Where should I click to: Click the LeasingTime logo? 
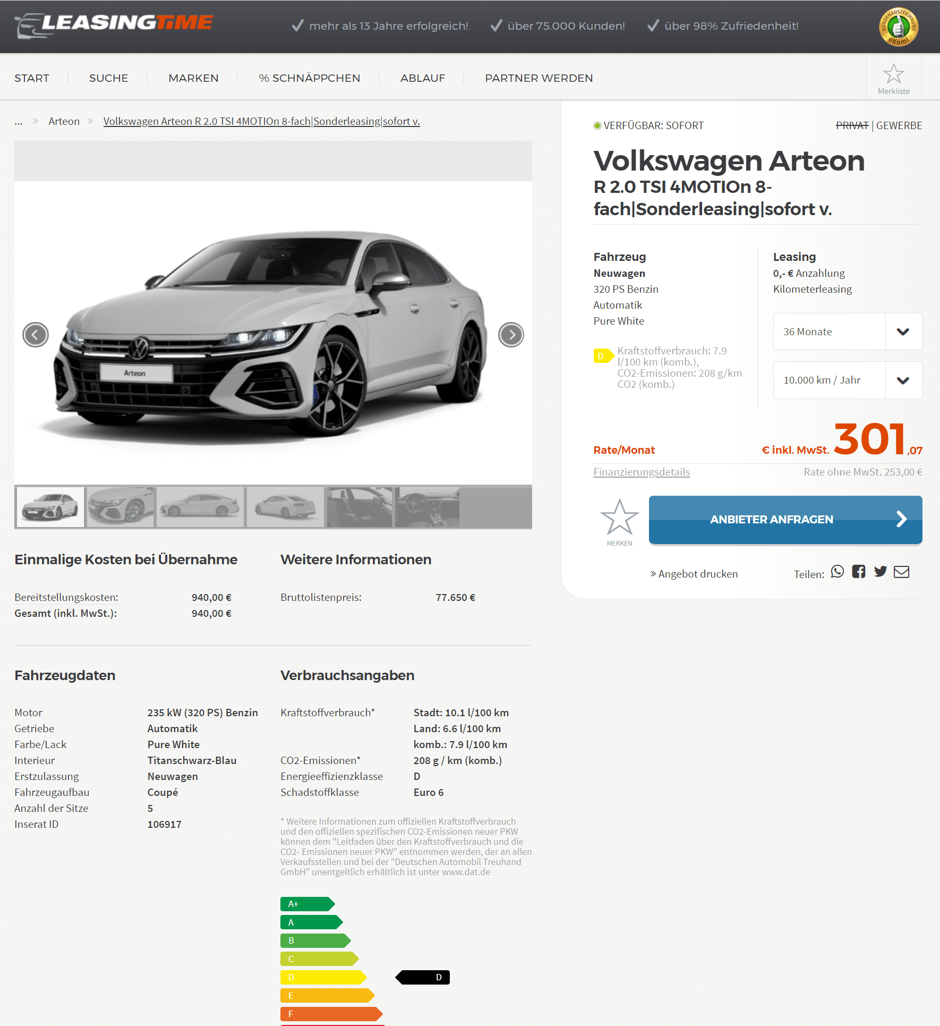(114, 26)
